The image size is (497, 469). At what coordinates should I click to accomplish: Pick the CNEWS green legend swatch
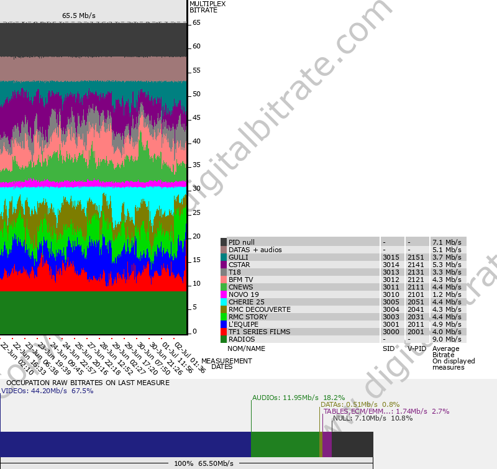coord(224,287)
